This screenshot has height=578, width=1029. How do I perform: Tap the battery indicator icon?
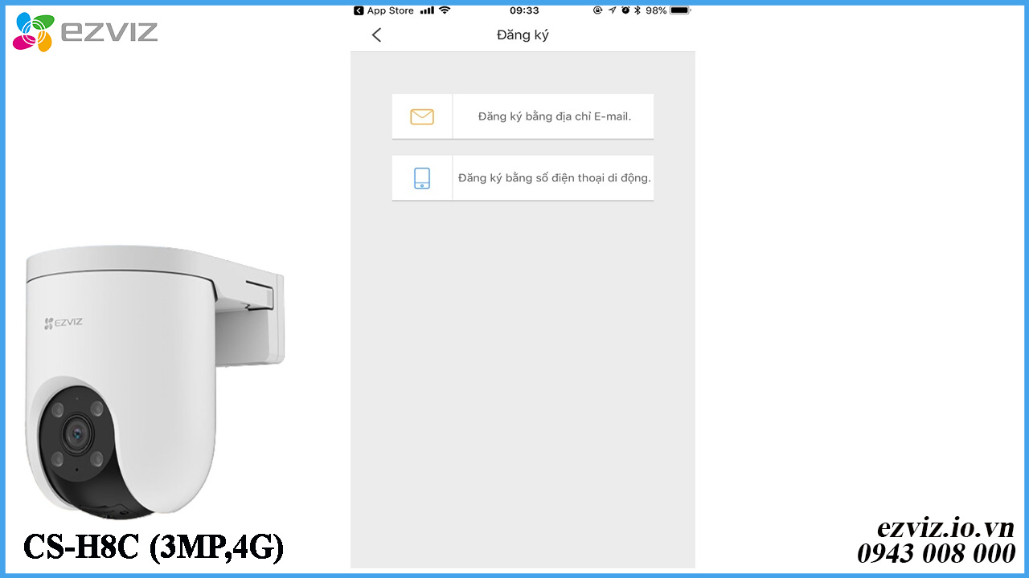click(680, 10)
